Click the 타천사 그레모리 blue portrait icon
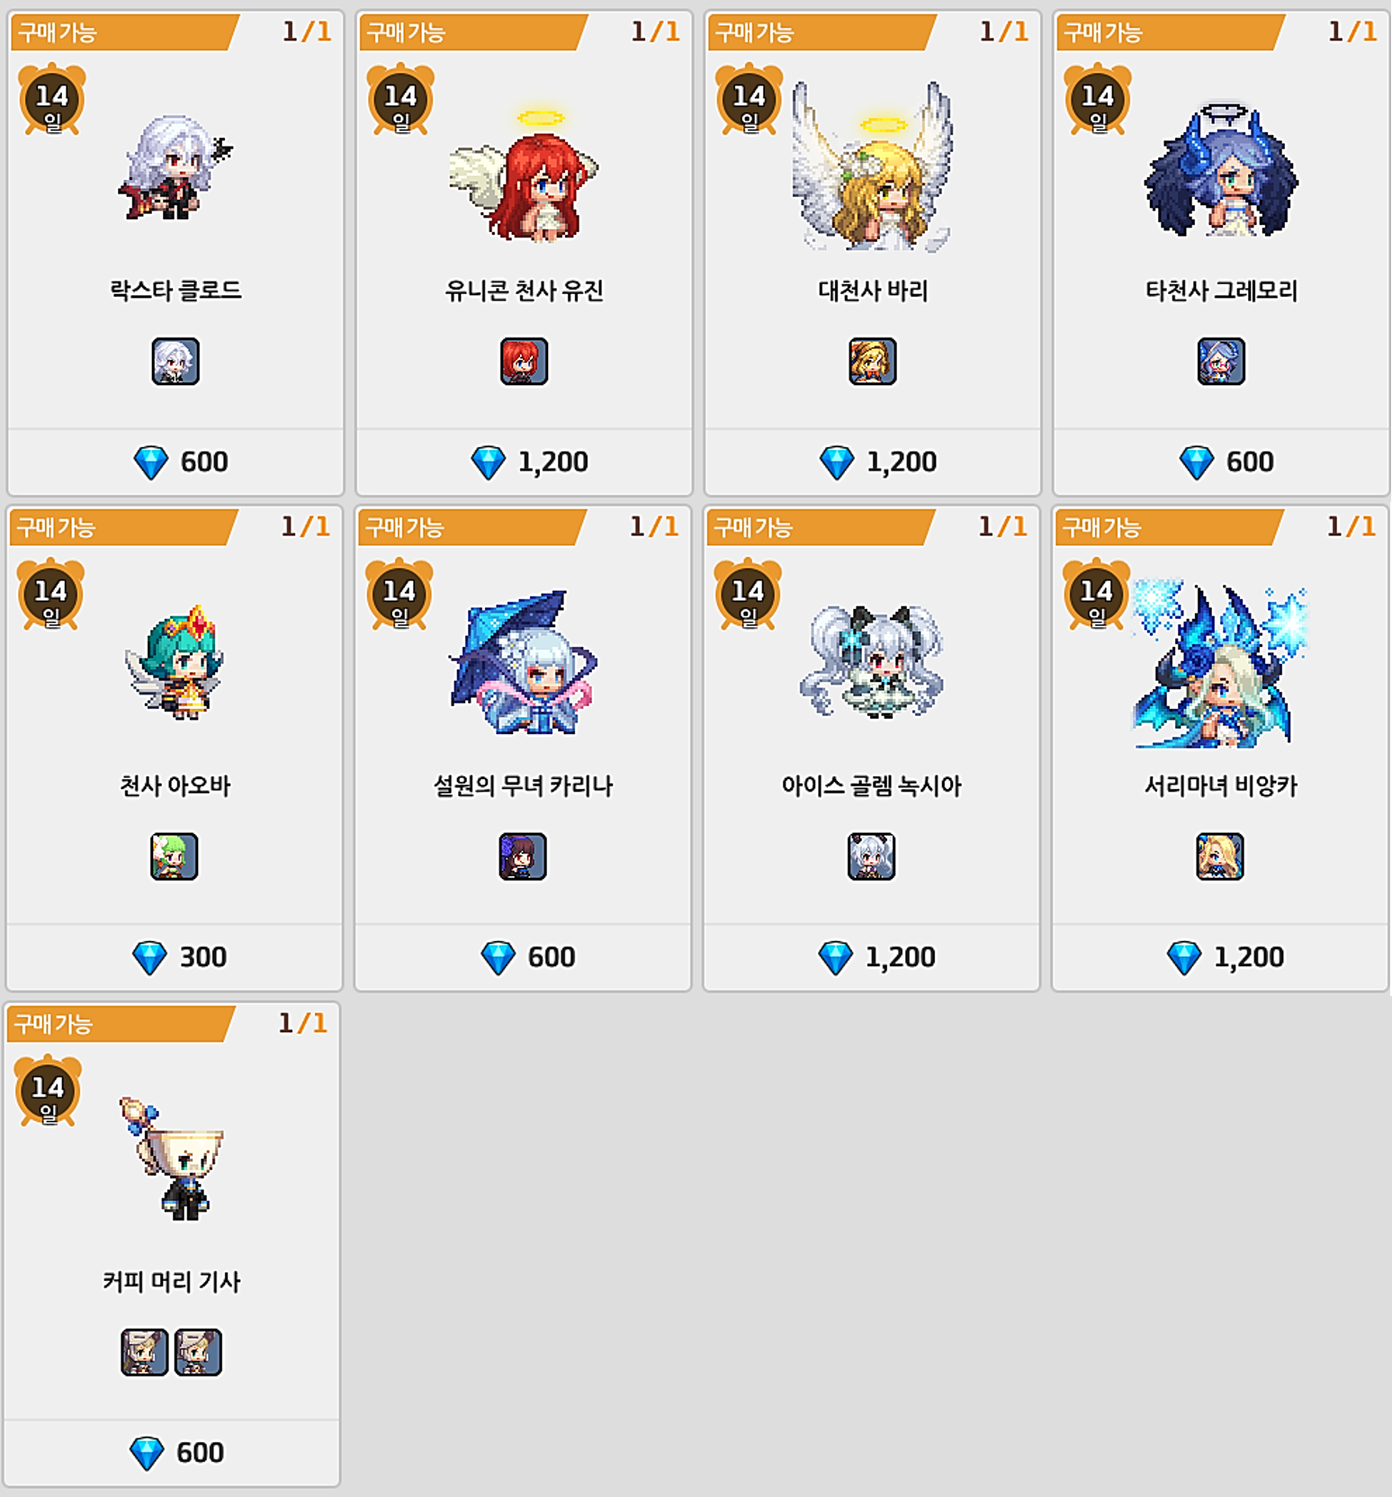1392x1497 pixels. click(1221, 362)
